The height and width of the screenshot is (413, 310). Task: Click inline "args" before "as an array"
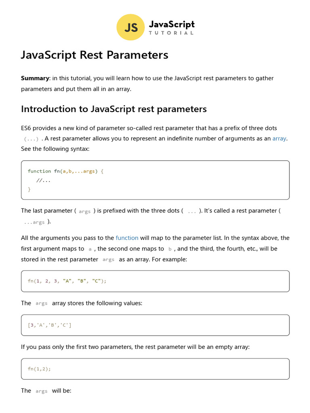[108, 260]
